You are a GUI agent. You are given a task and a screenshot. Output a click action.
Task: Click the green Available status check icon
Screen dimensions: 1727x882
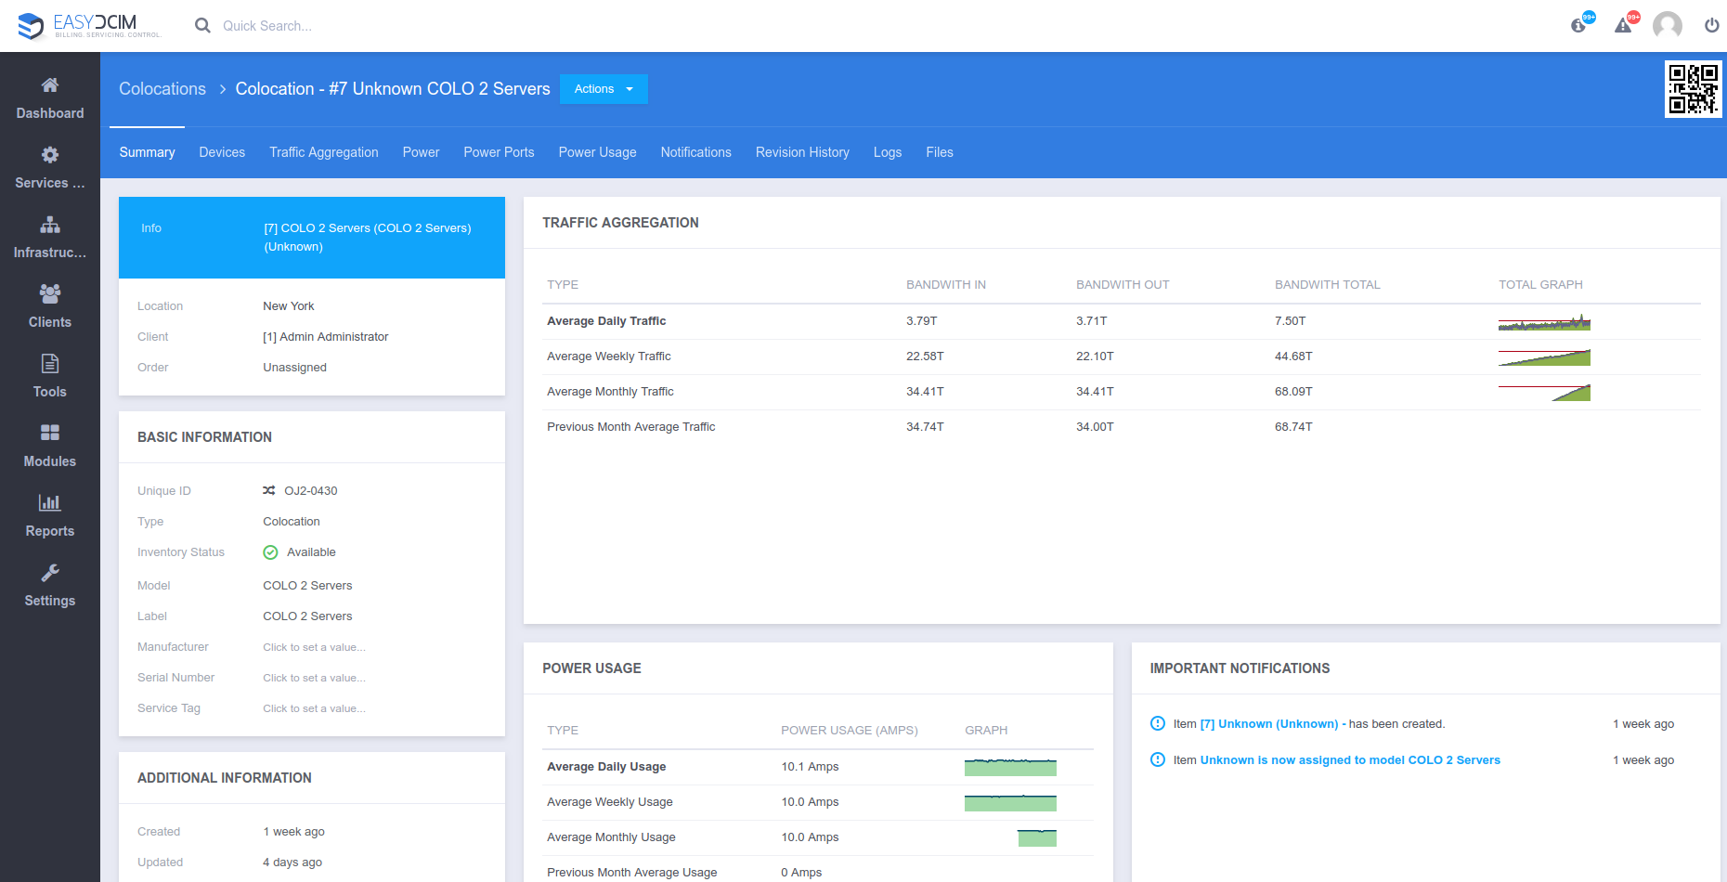(270, 552)
